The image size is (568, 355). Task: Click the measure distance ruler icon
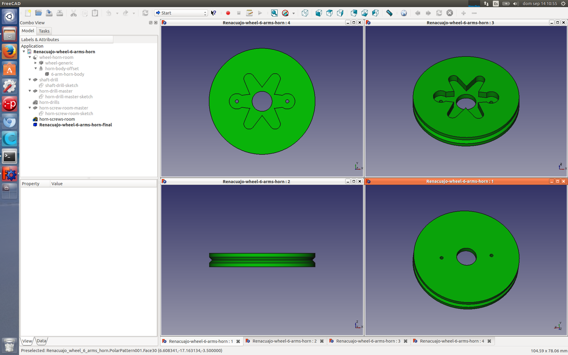point(389,13)
